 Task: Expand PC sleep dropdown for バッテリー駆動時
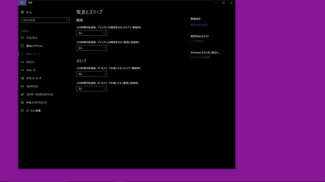pyautogui.click(x=91, y=74)
